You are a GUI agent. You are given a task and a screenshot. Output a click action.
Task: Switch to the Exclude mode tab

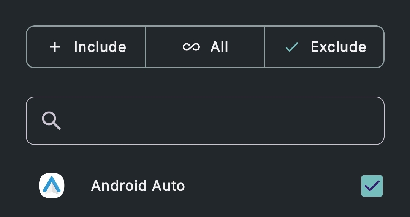(x=324, y=47)
